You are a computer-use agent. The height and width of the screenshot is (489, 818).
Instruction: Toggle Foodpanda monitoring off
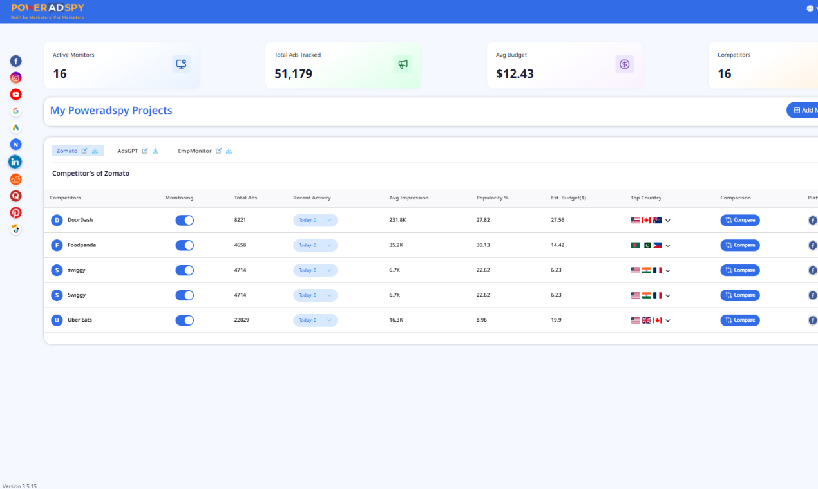pyautogui.click(x=184, y=245)
